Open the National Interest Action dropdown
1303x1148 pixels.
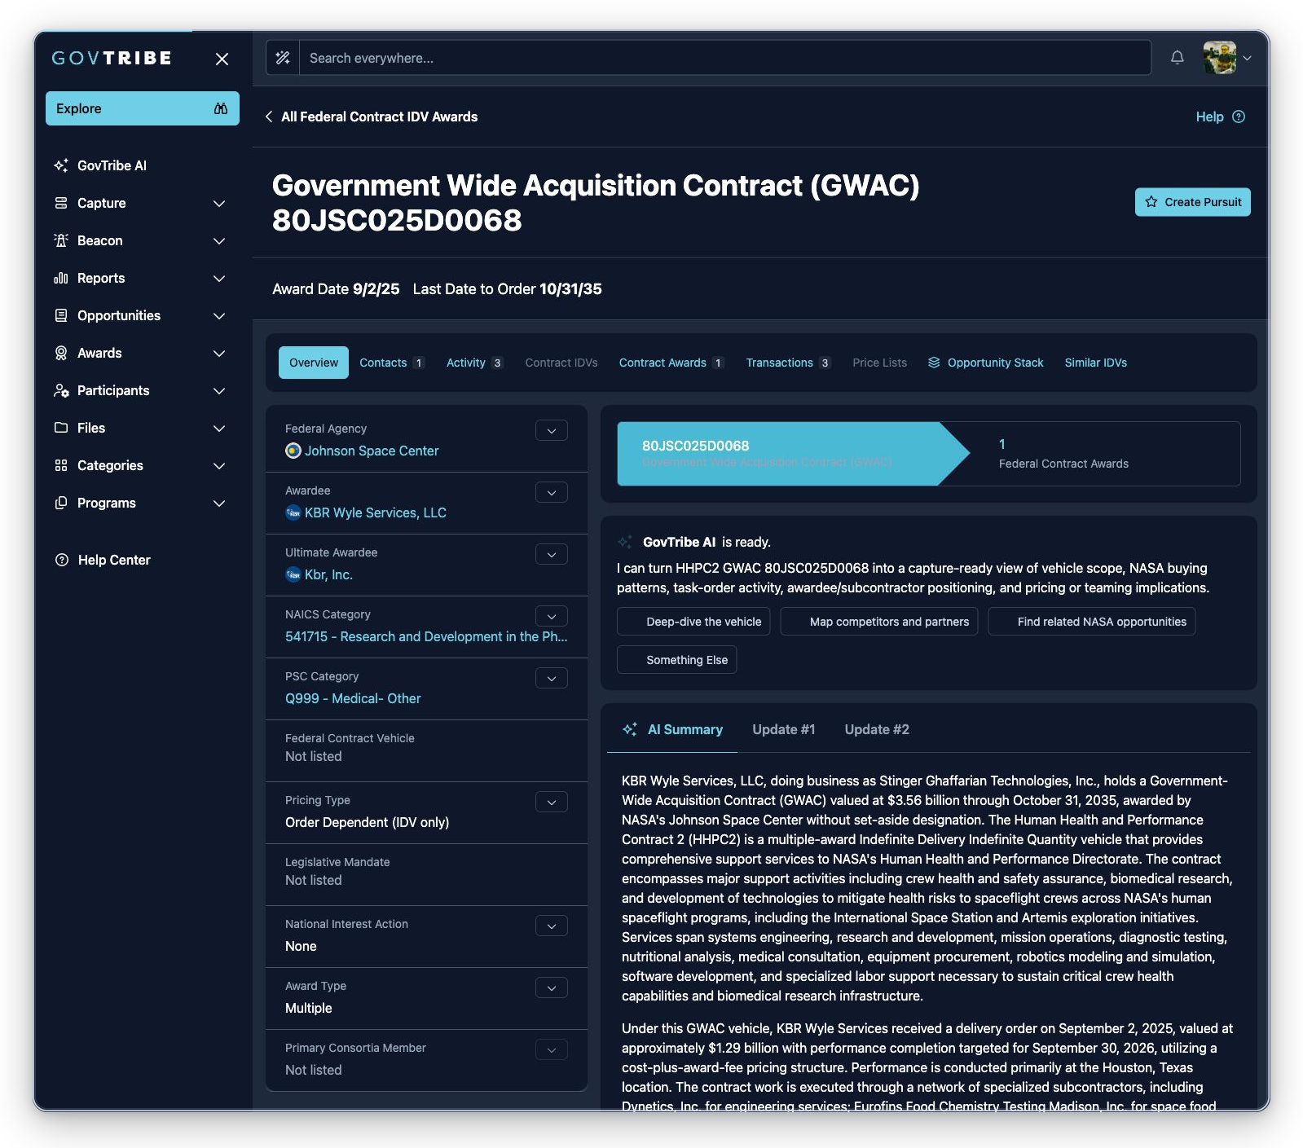tap(552, 926)
